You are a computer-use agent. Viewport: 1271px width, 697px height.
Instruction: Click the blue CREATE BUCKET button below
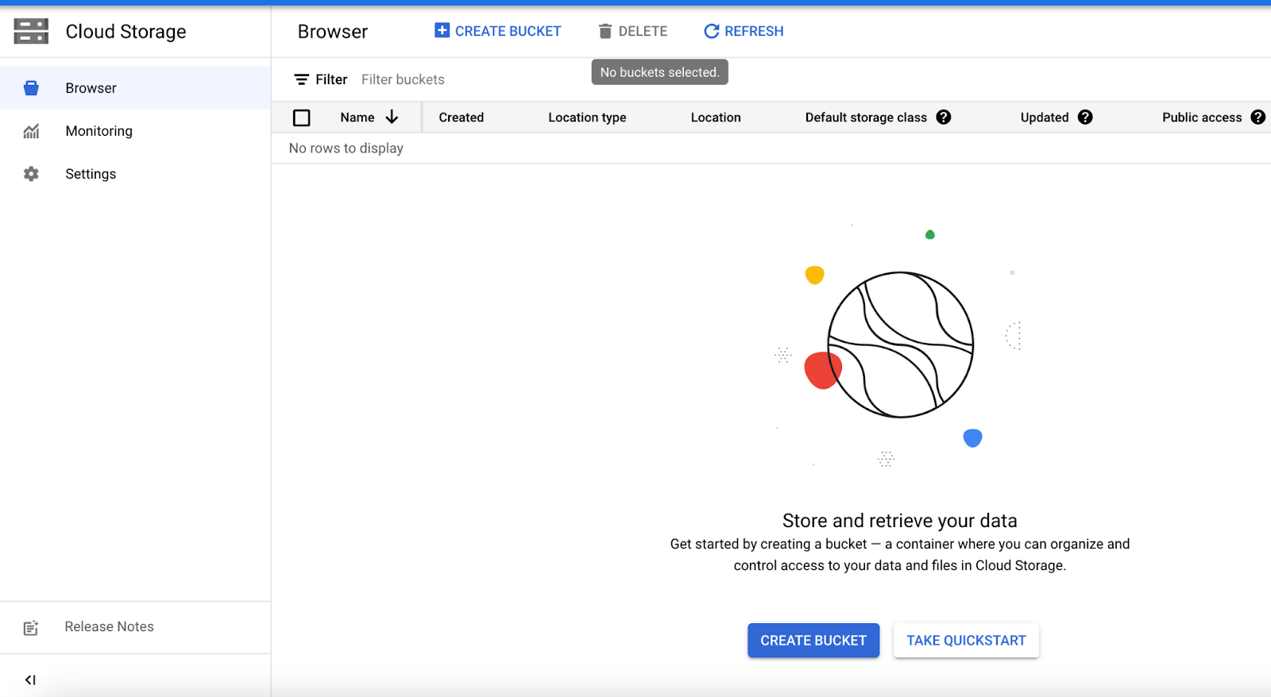click(x=813, y=641)
